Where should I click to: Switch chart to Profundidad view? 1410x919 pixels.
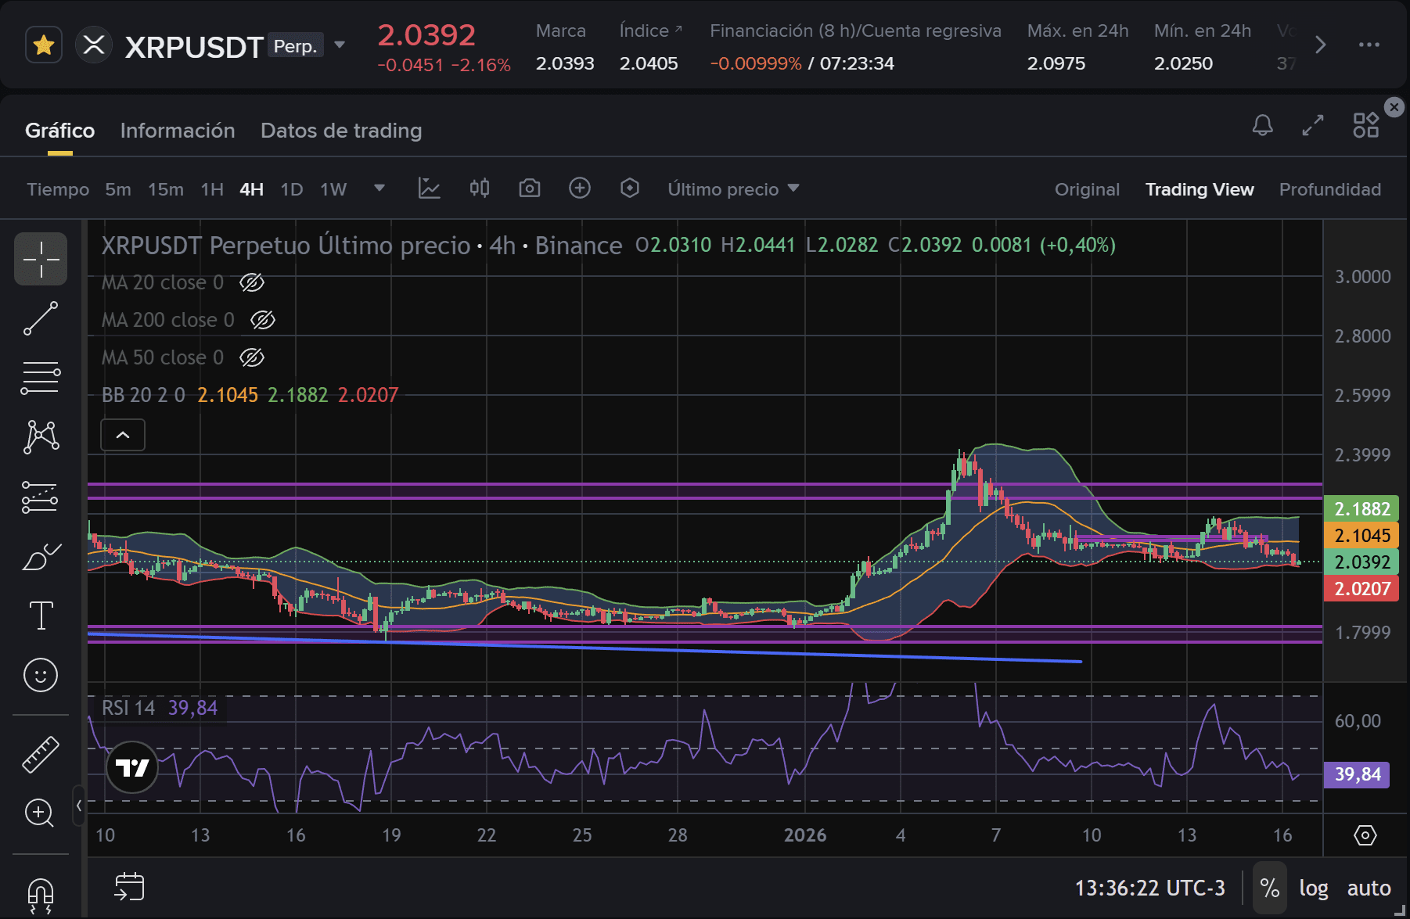tap(1329, 189)
